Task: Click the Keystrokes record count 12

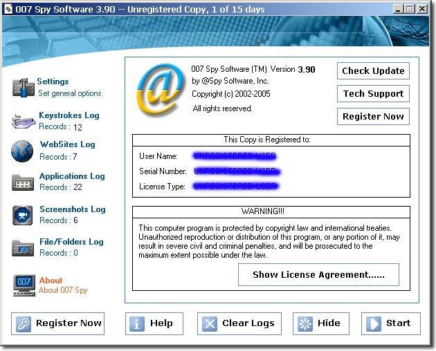Action: pyautogui.click(x=78, y=127)
